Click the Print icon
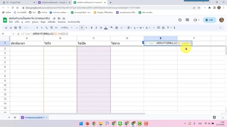The height and width of the screenshot is (127, 227). point(15,28)
